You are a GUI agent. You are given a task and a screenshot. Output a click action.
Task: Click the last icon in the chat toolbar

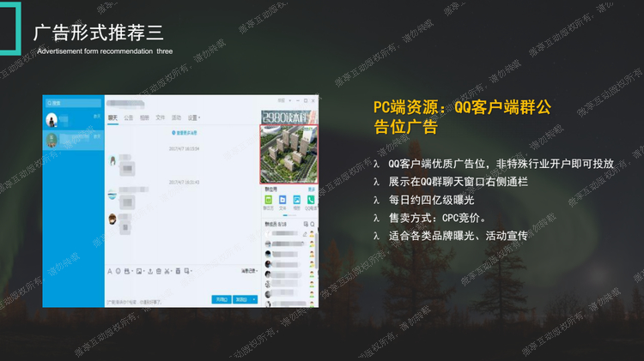[187, 271]
